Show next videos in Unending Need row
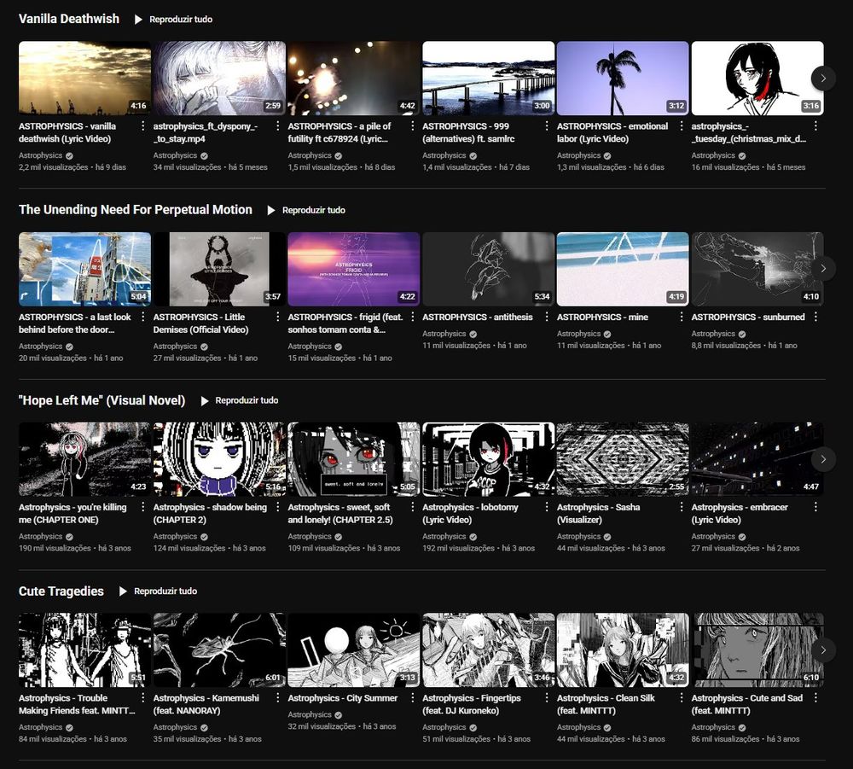 (823, 269)
